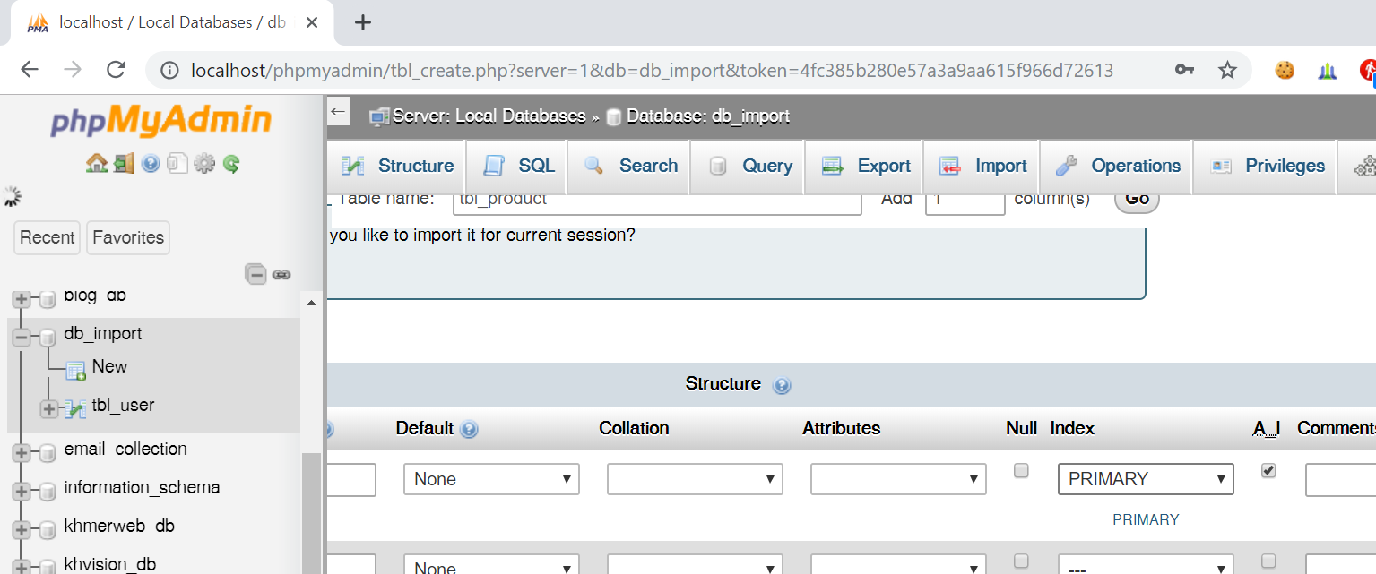Screen dimensions: 1376x574
Task: Click the Favorites button
Action: [x=128, y=237]
